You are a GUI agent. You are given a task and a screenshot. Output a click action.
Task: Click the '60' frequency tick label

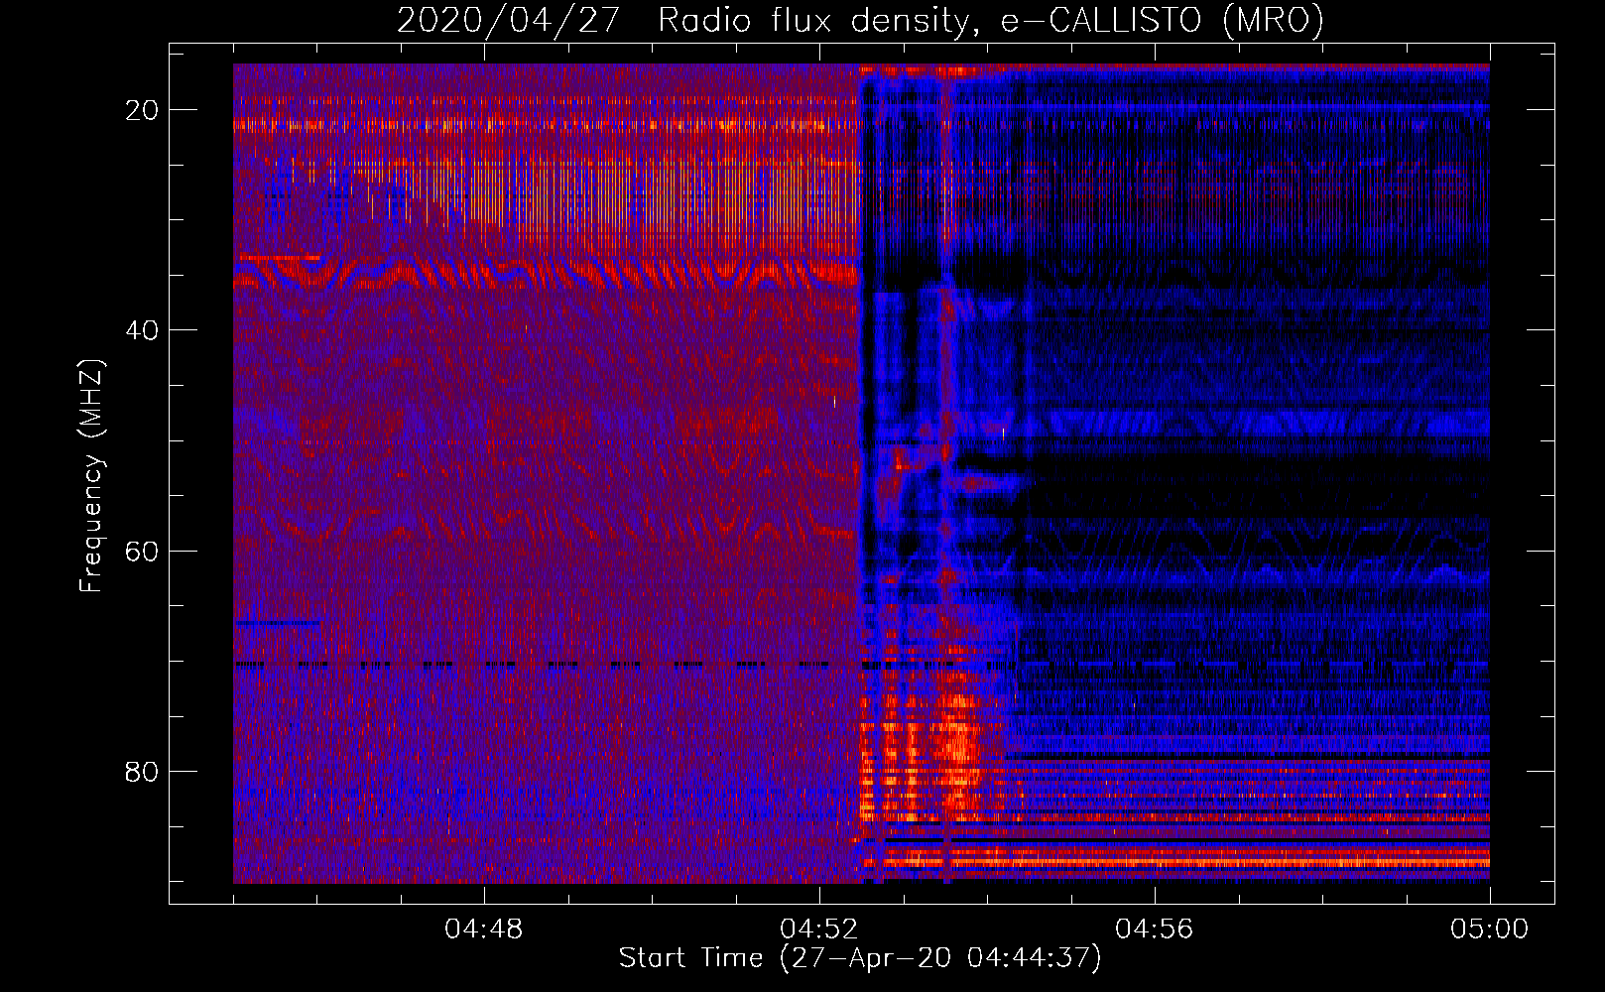click(143, 551)
